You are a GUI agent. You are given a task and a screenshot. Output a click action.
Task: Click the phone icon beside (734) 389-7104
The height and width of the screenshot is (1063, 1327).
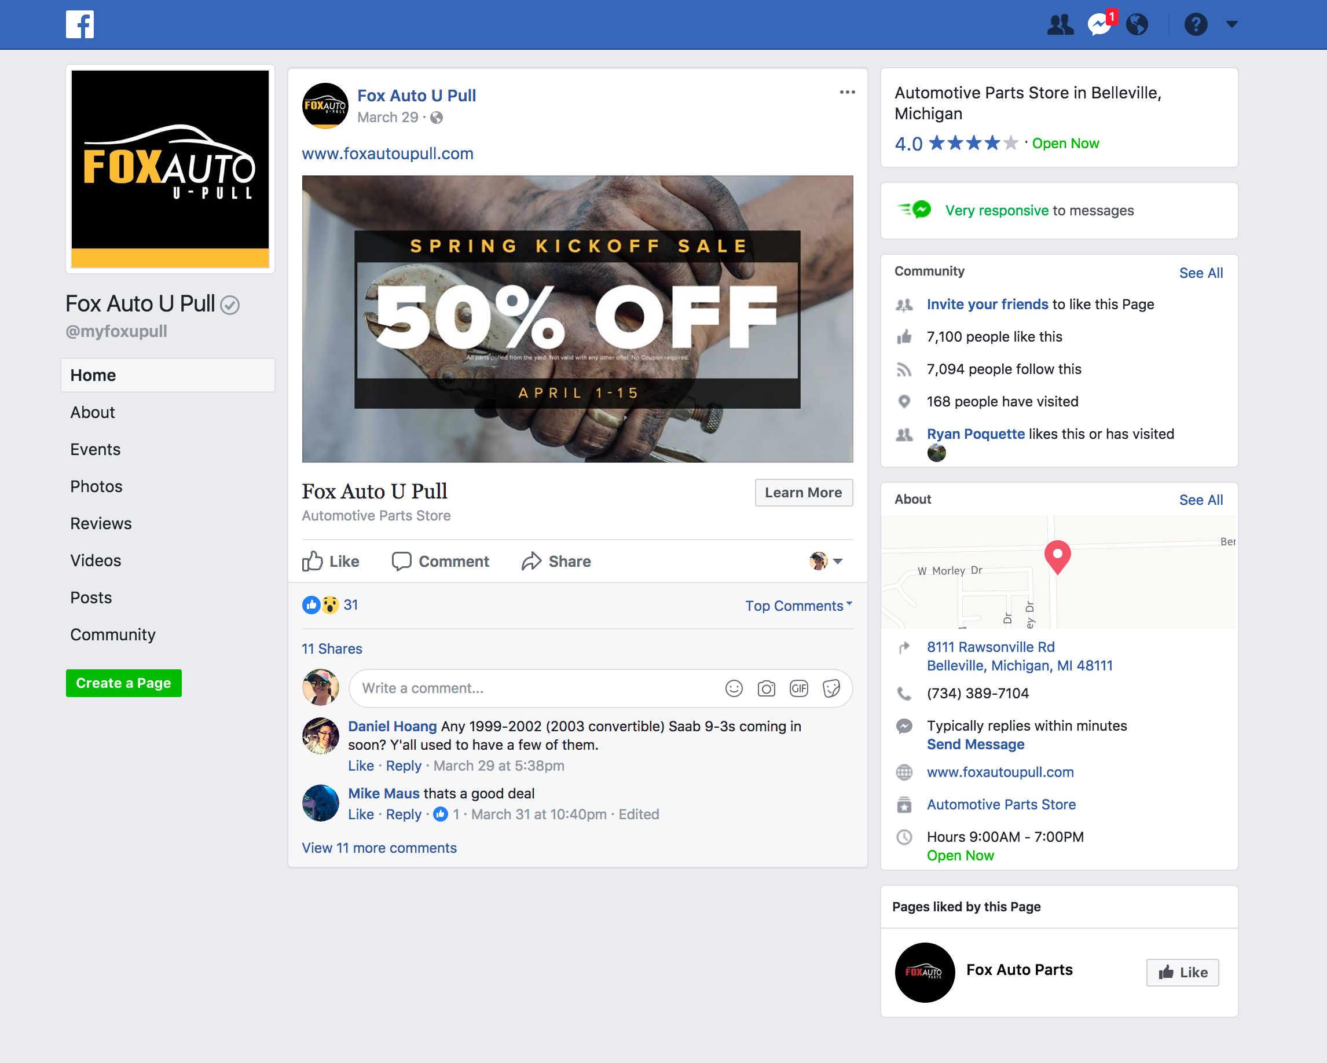tap(904, 694)
